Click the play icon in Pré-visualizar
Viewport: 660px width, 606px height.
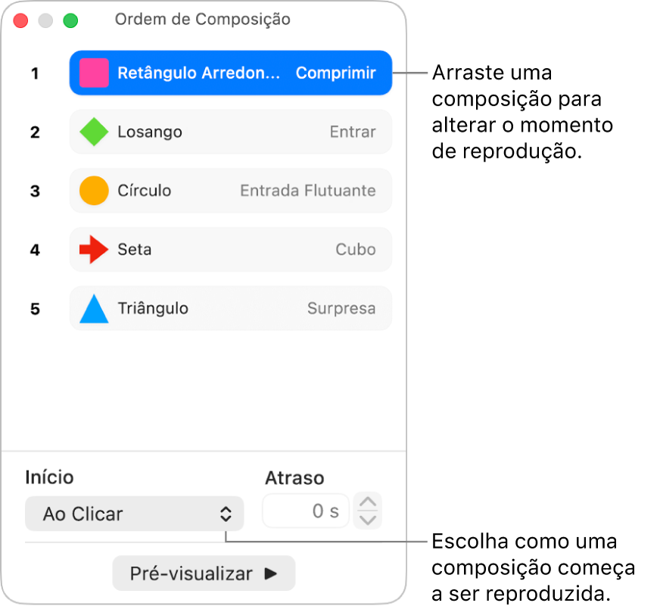tap(271, 573)
